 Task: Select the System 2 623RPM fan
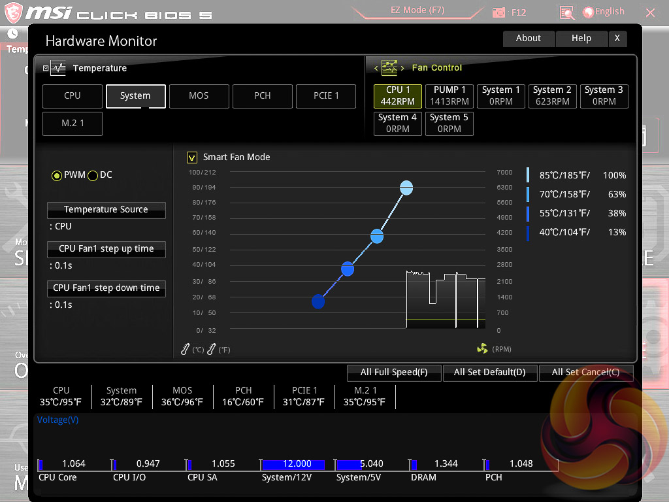pyautogui.click(x=553, y=96)
